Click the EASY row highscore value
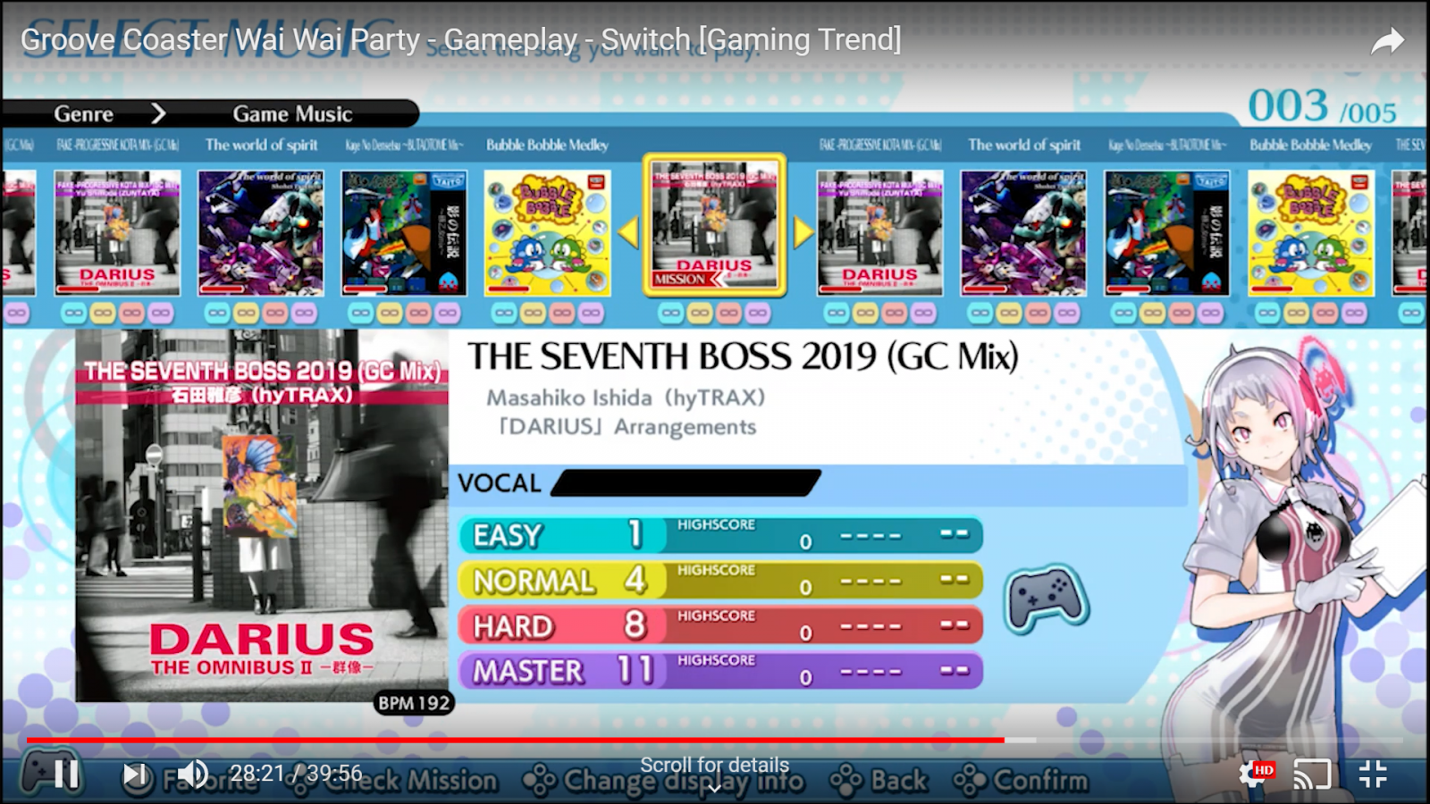The image size is (1430, 804). click(805, 541)
